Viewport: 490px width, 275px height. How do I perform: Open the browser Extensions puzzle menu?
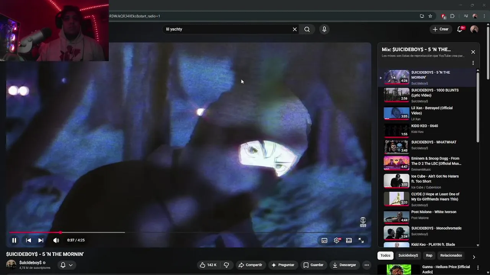(x=452, y=16)
